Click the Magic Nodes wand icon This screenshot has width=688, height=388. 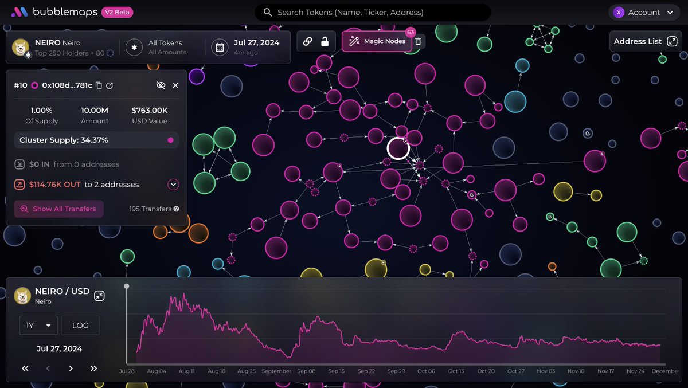354,41
